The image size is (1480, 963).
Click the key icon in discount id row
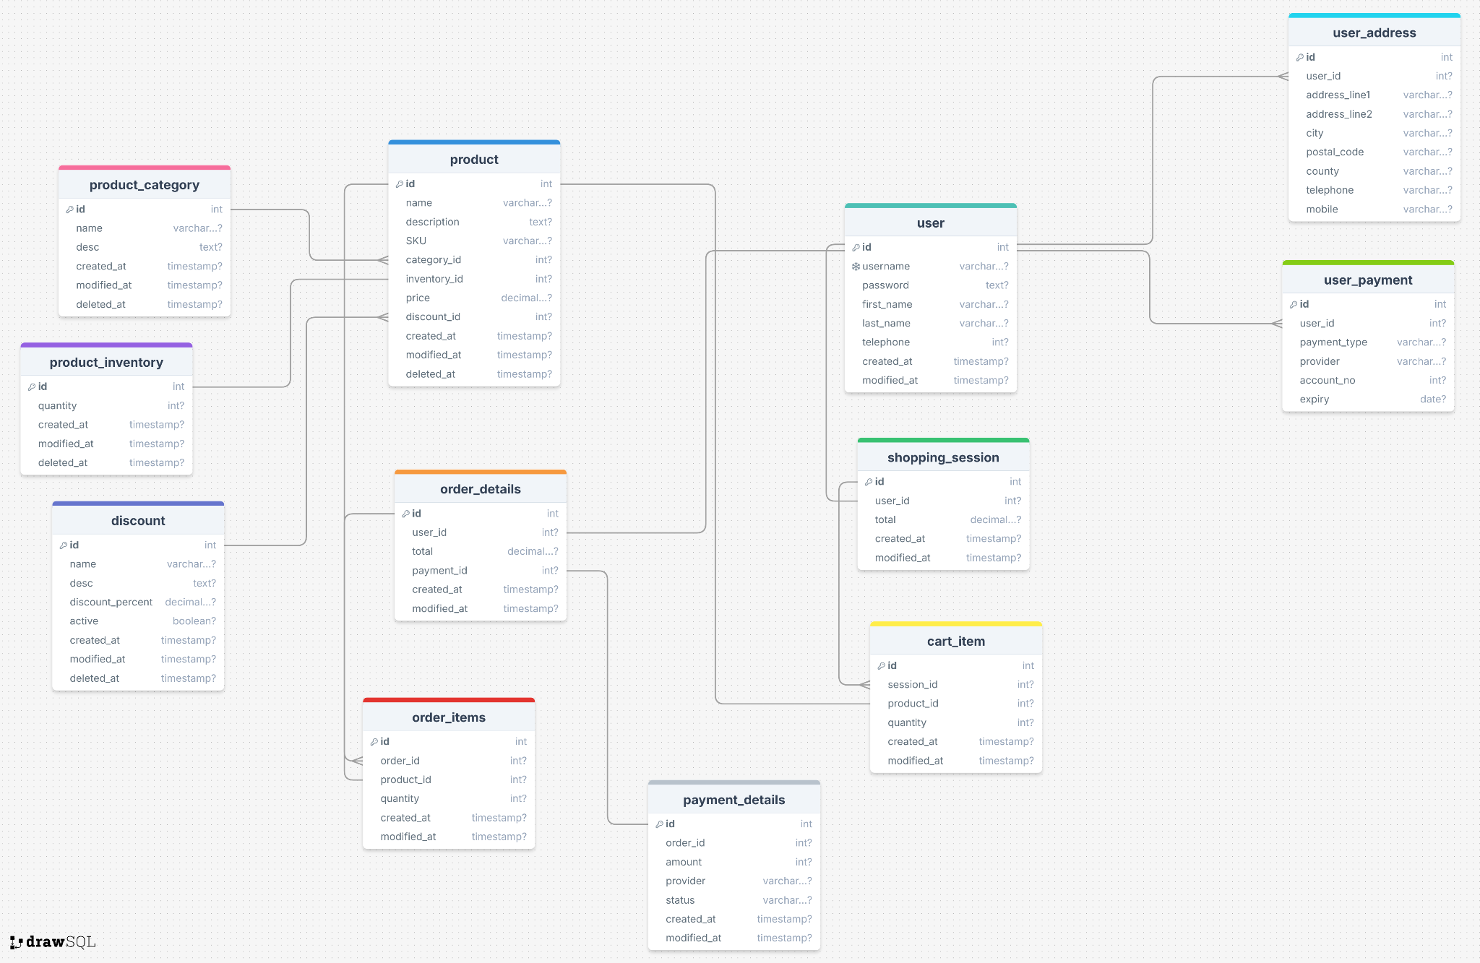coord(64,545)
